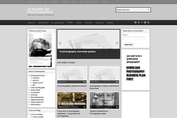Open 'photography critique submission welcomed' link
177x118 pixels.
tap(104, 87)
